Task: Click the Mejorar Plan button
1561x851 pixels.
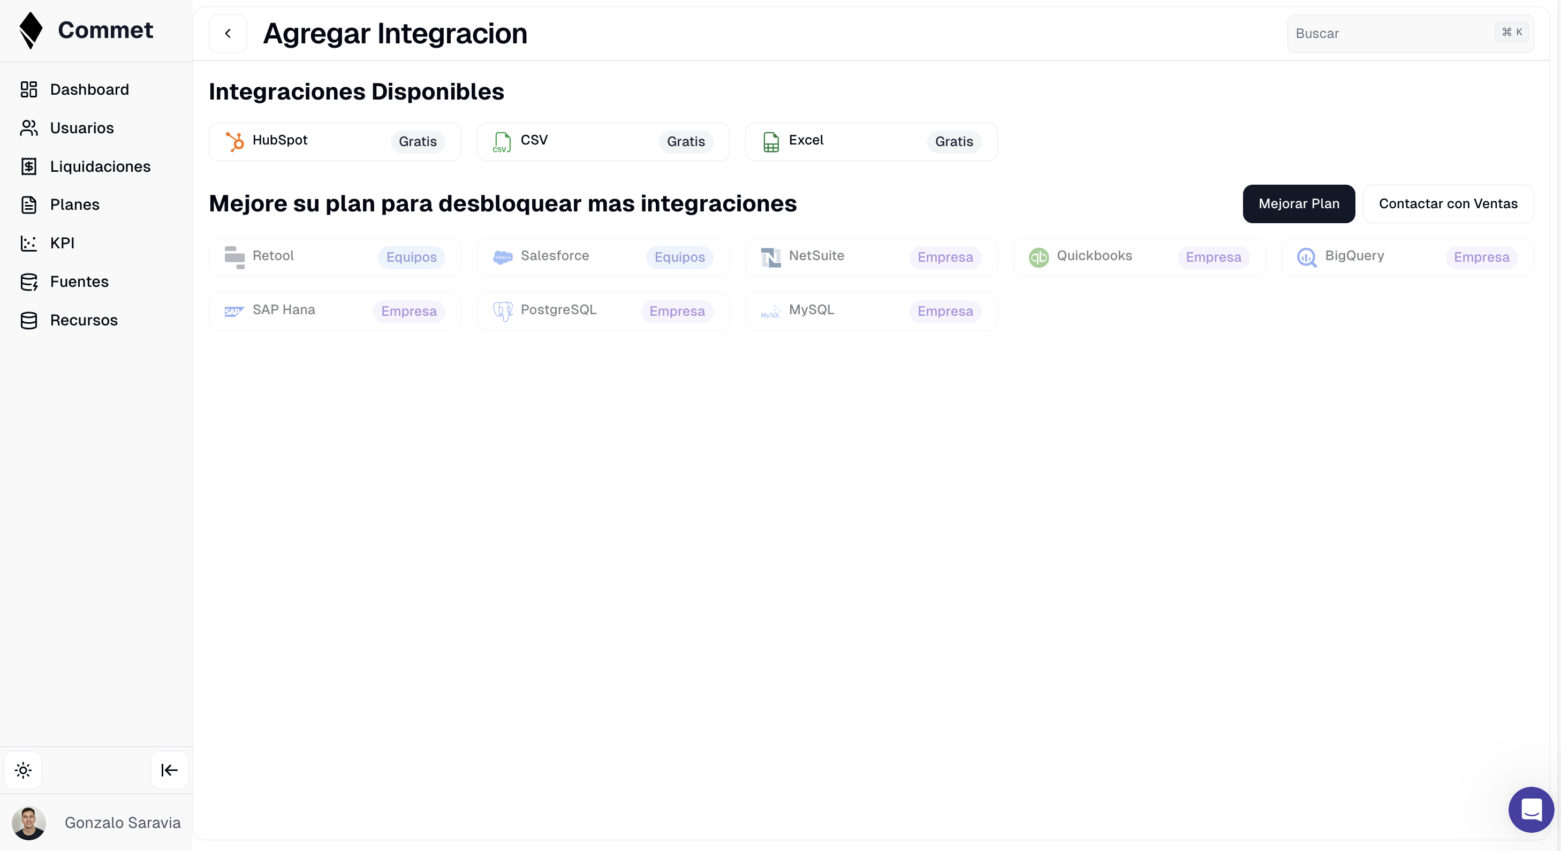Action: tap(1298, 203)
